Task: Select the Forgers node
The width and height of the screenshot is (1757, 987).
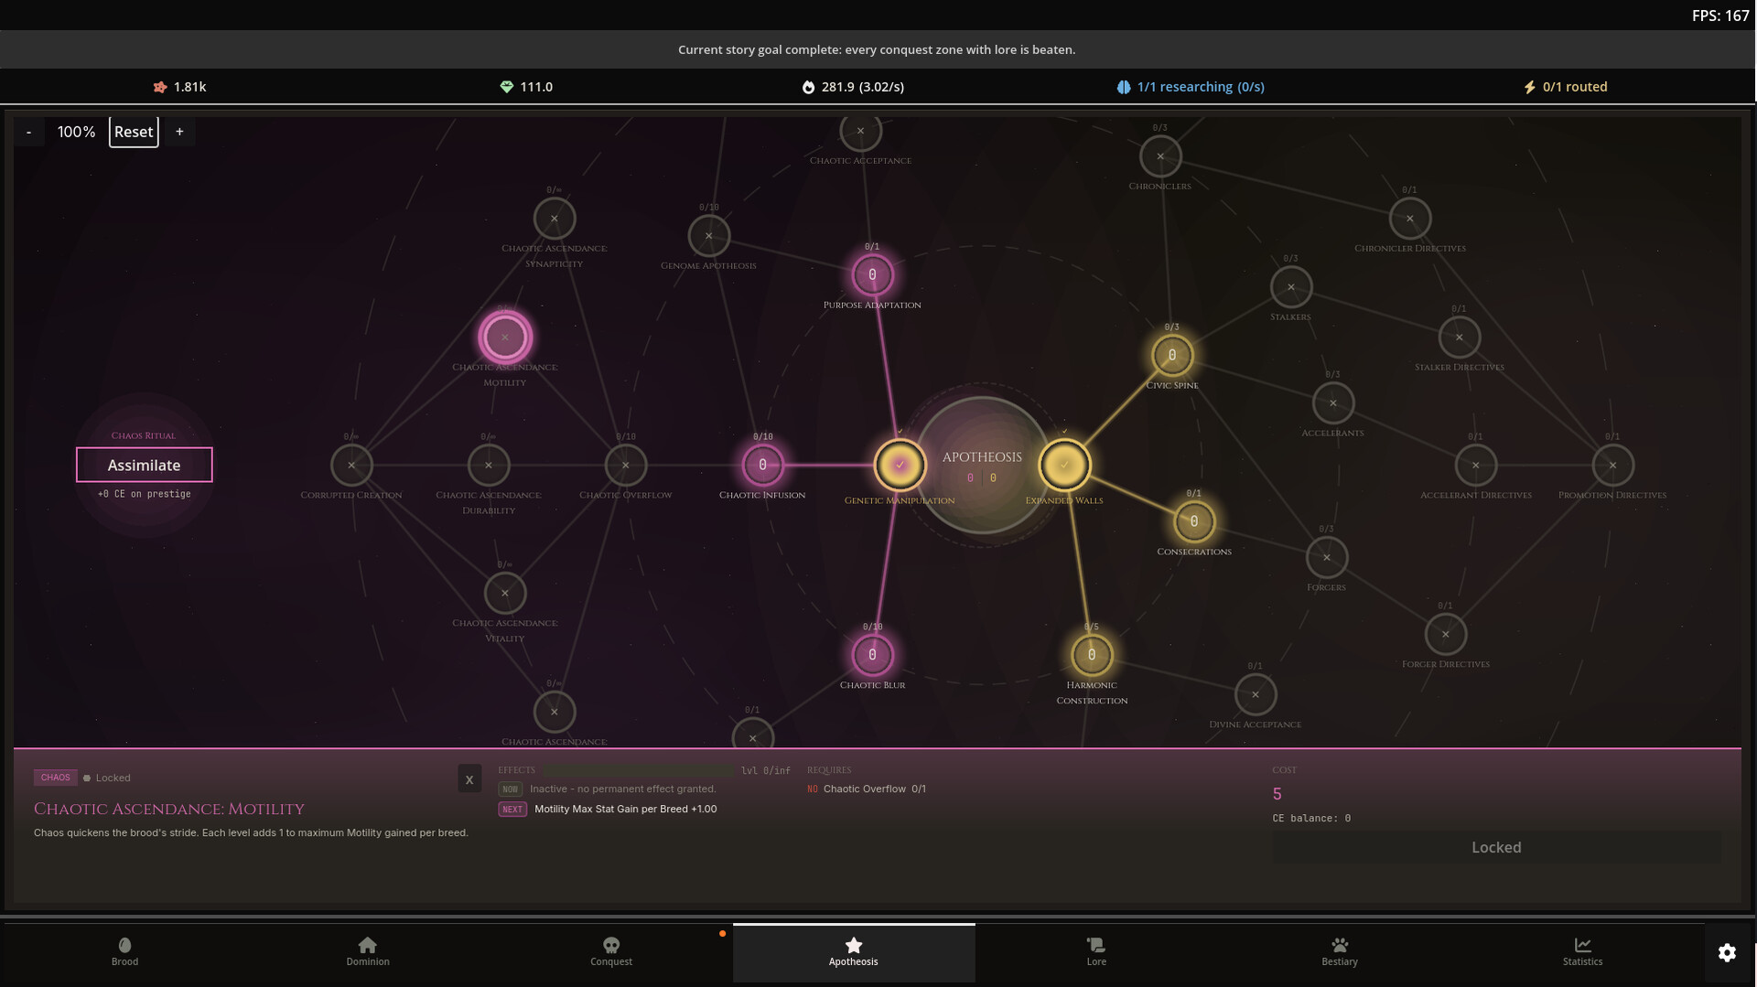Action: [x=1327, y=557]
